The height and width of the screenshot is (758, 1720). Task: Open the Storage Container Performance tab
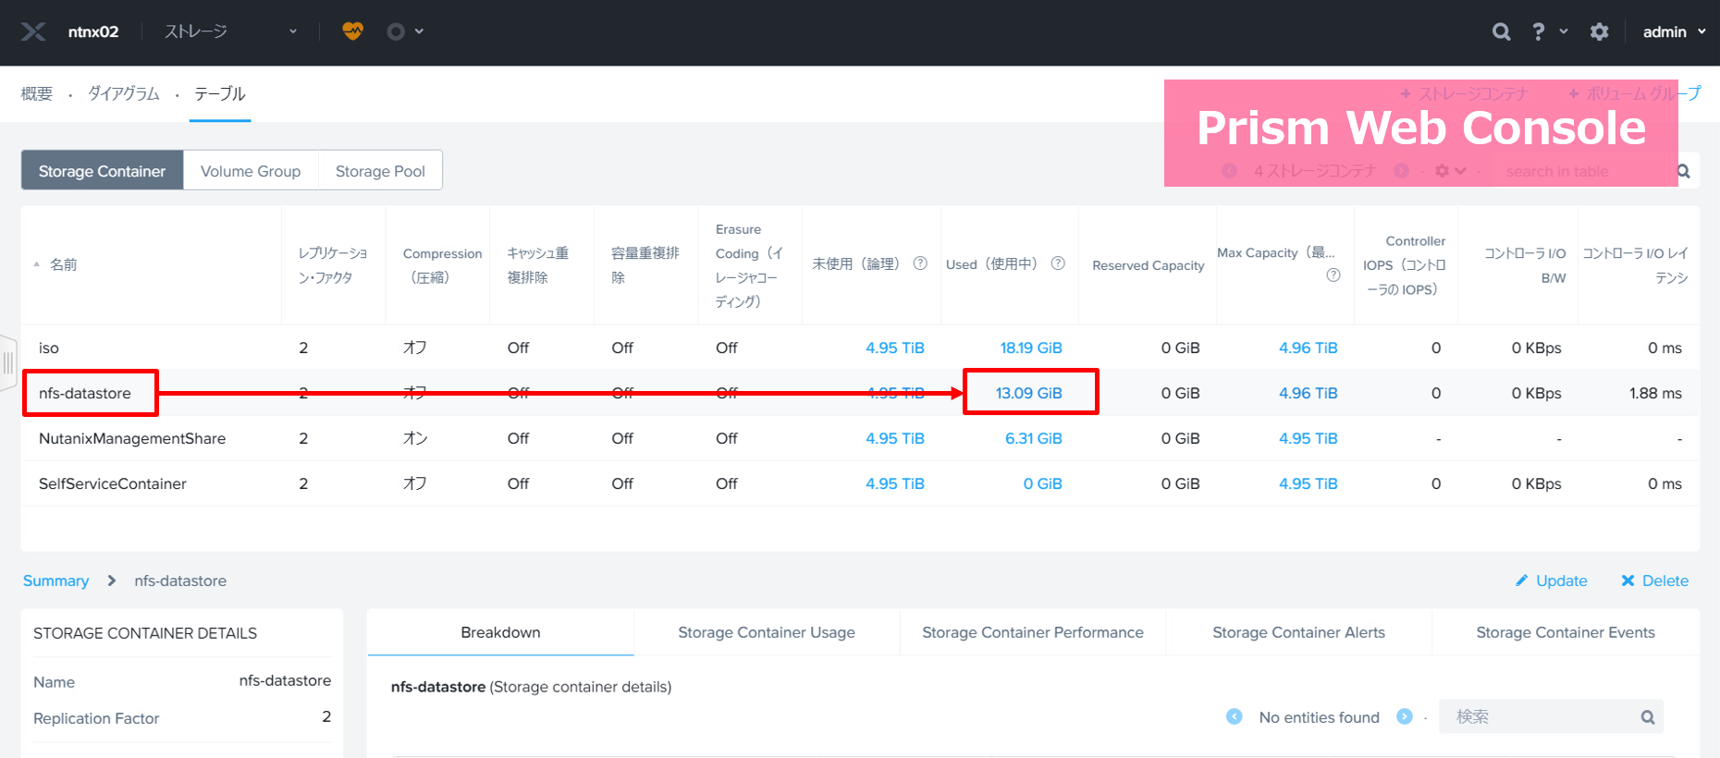click(x=1033, y=632)
